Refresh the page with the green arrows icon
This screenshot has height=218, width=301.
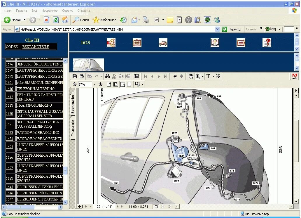56,20
